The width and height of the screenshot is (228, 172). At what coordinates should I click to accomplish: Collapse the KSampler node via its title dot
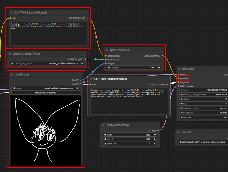pyautogui.click(x=180, y=69)
